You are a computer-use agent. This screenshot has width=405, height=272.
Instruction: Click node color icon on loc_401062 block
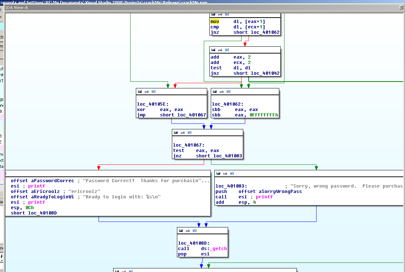214,91
